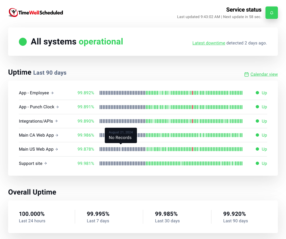Click the 99.986% uptime value for Main CA Web App
The width and height of the screenshot is (286, 239).
coord(86,135)
